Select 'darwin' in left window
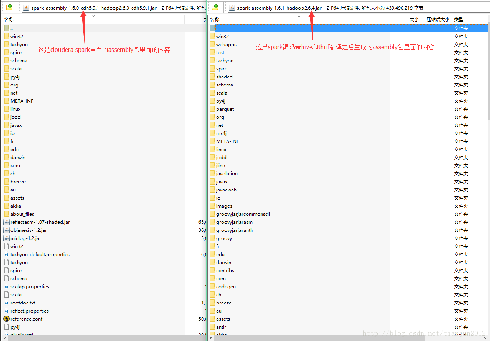The height and width of the screenshot is (341, 490). pyautogui.click(x=18, y=157)
